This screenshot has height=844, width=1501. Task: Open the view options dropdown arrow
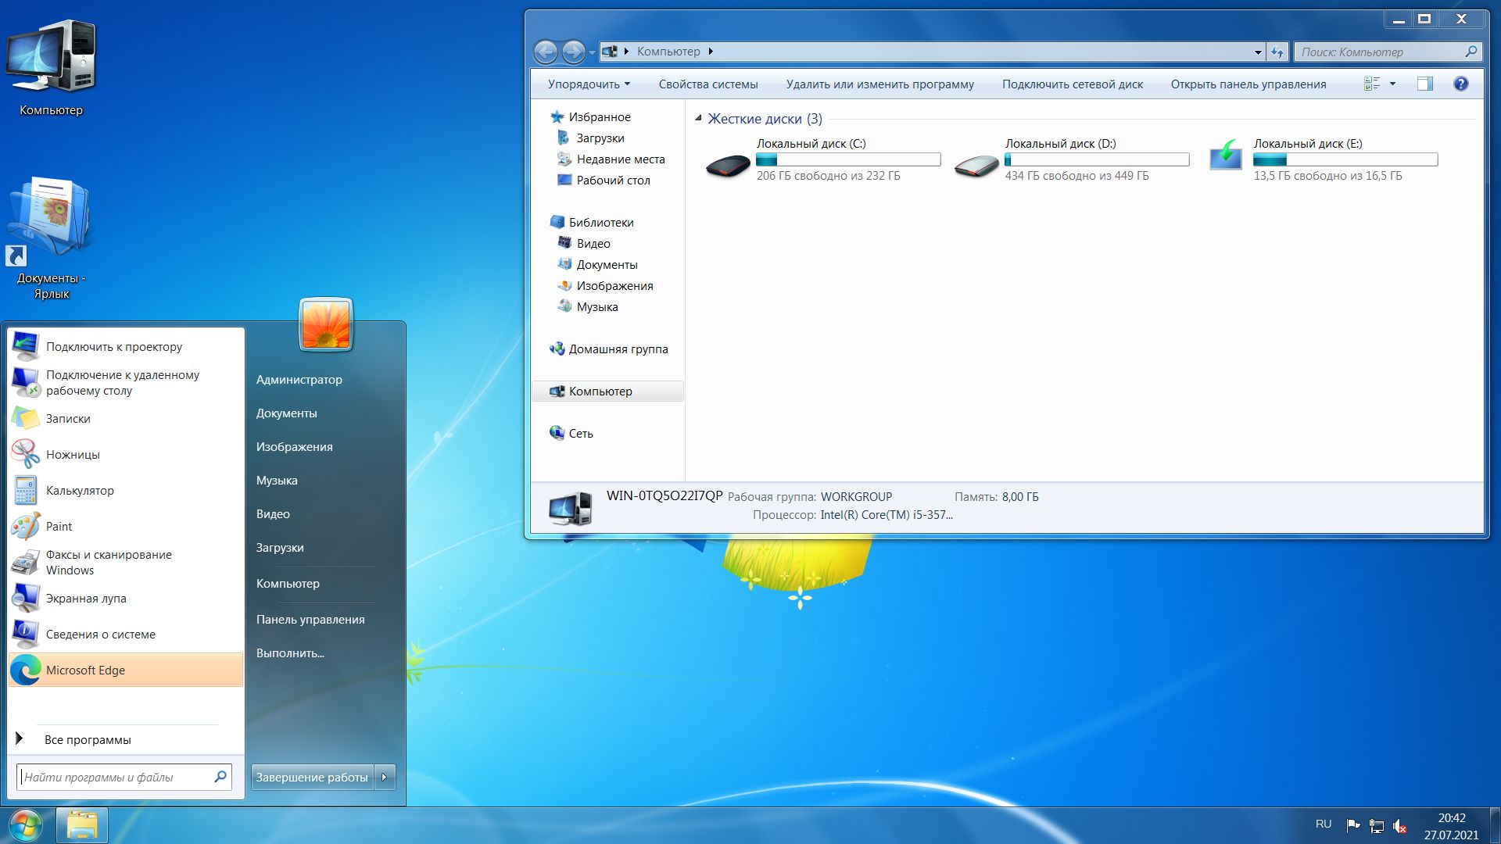(1392, 84)
